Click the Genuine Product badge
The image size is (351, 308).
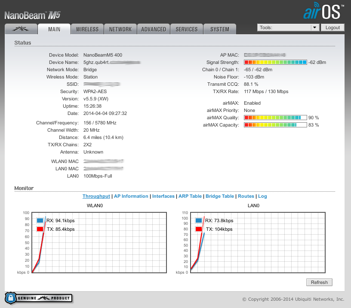[39, 298]
